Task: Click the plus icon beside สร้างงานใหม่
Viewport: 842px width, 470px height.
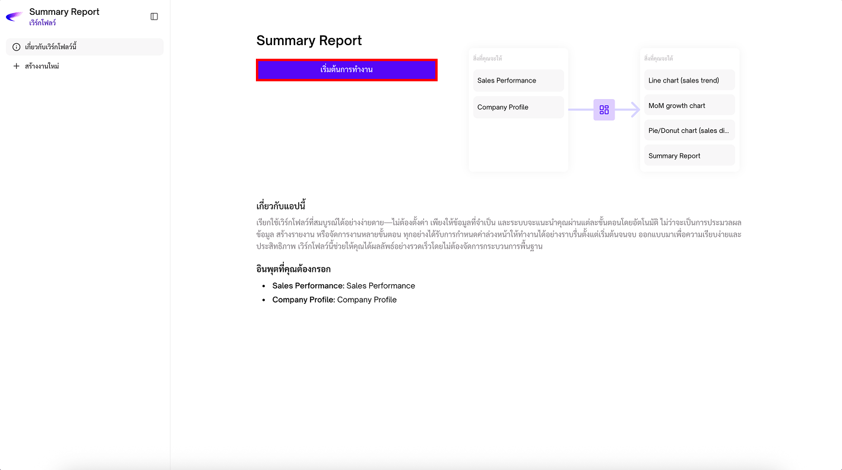Action: [17, 66]
